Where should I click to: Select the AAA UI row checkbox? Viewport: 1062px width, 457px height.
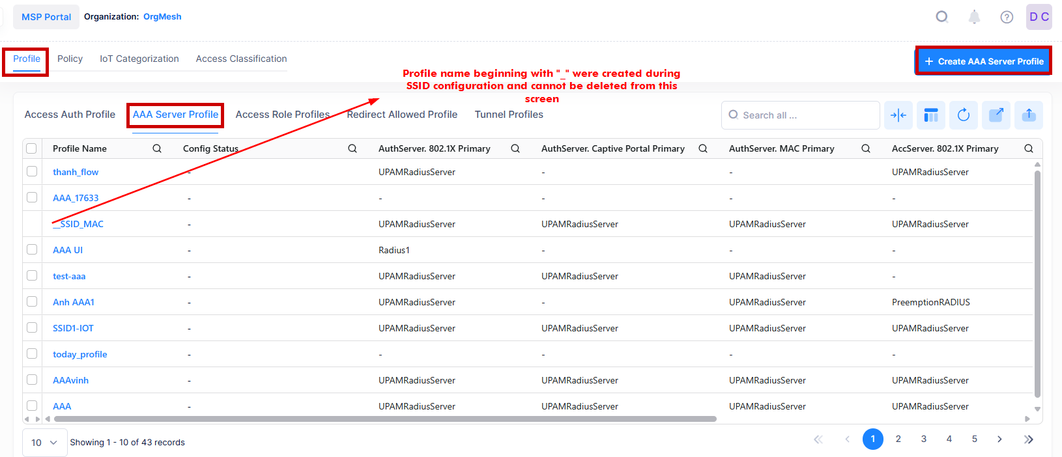pos(32,249)
